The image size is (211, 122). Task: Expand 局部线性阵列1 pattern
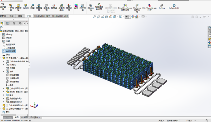click(4, 99)
